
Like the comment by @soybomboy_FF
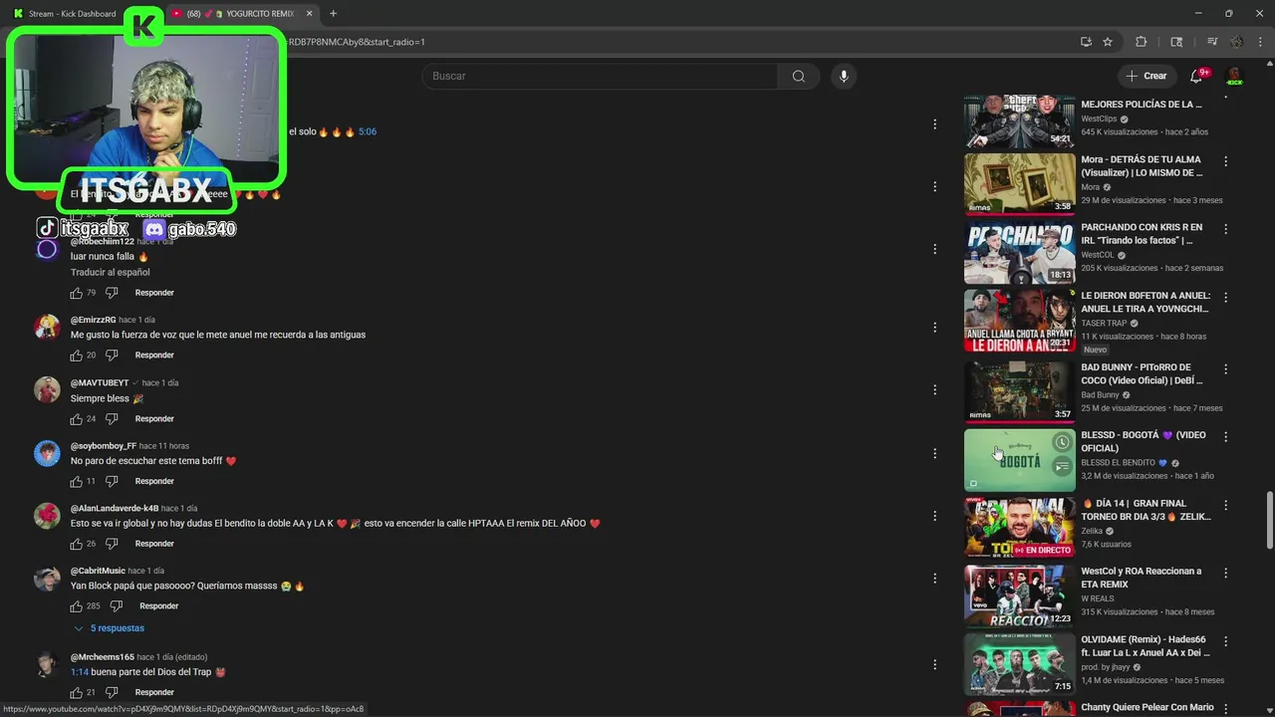click(x=76, y=481)
